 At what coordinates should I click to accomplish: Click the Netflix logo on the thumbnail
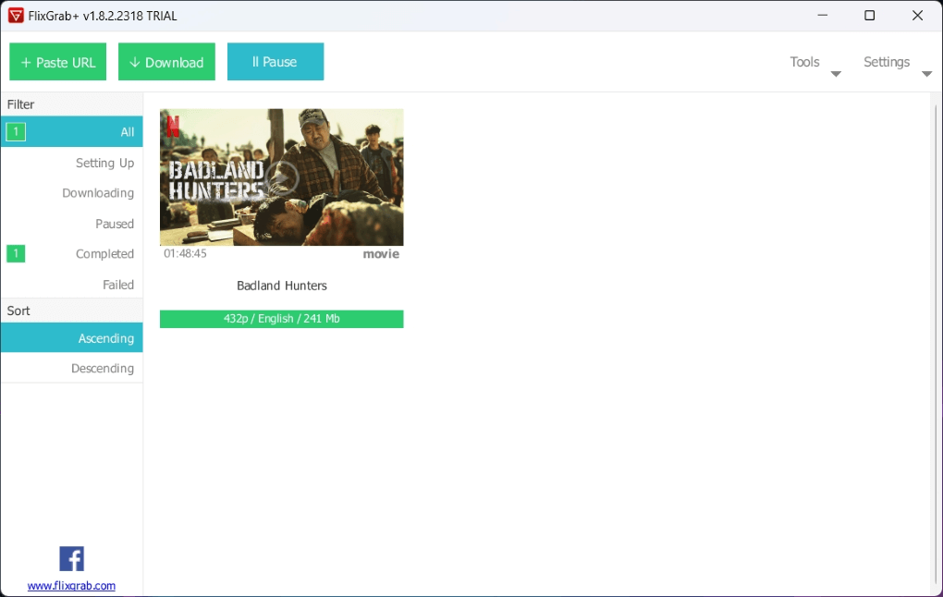tap(173, 126)
